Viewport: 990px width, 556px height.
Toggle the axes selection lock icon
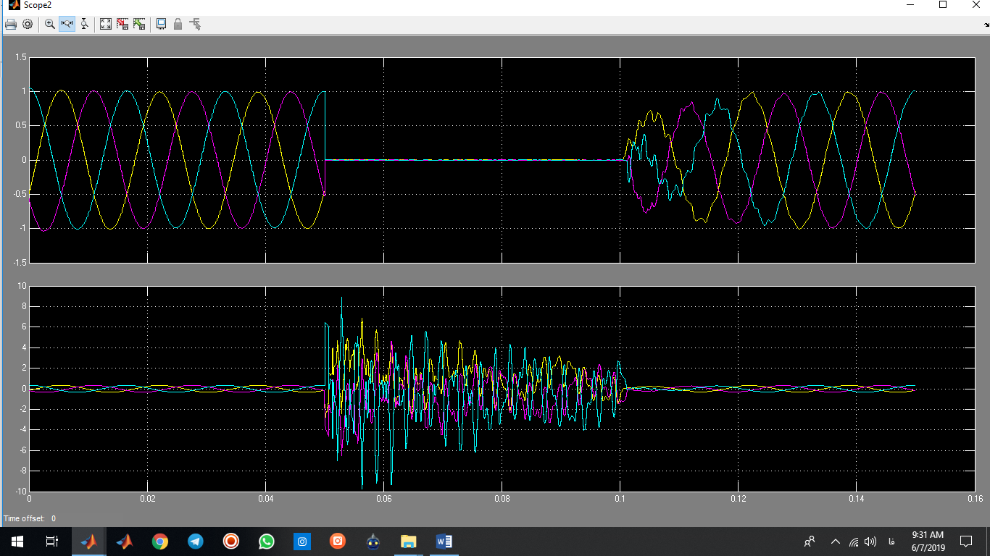point(178,24)
